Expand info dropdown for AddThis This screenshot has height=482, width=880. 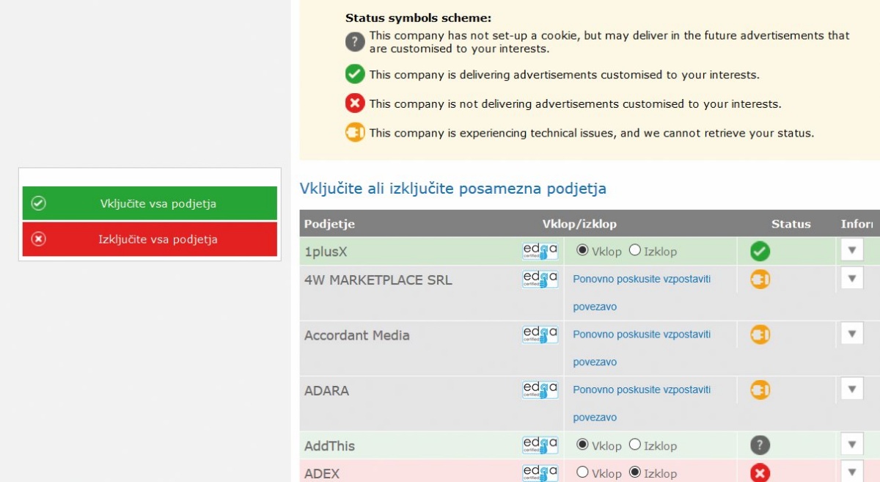851,444
